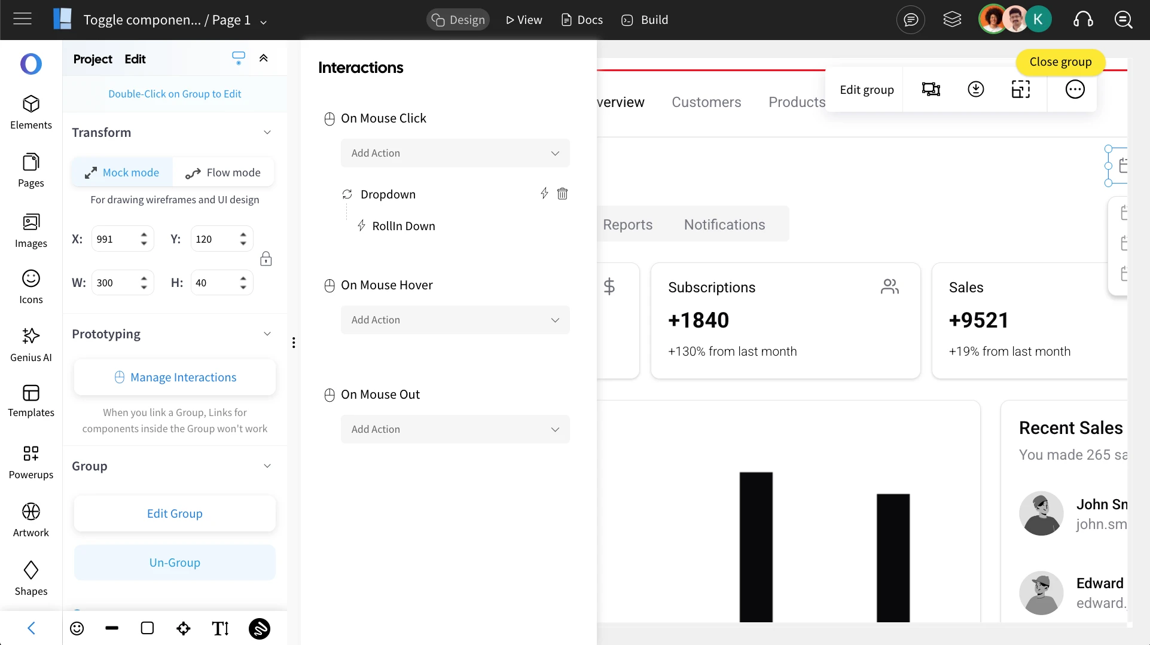Open more options ellipsis in group toolbar
This screenshot has width=1150, height=645.
pos(1075,89)
